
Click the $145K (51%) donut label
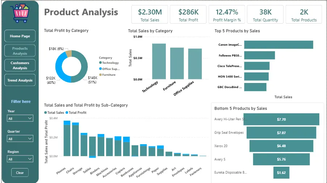93,80
